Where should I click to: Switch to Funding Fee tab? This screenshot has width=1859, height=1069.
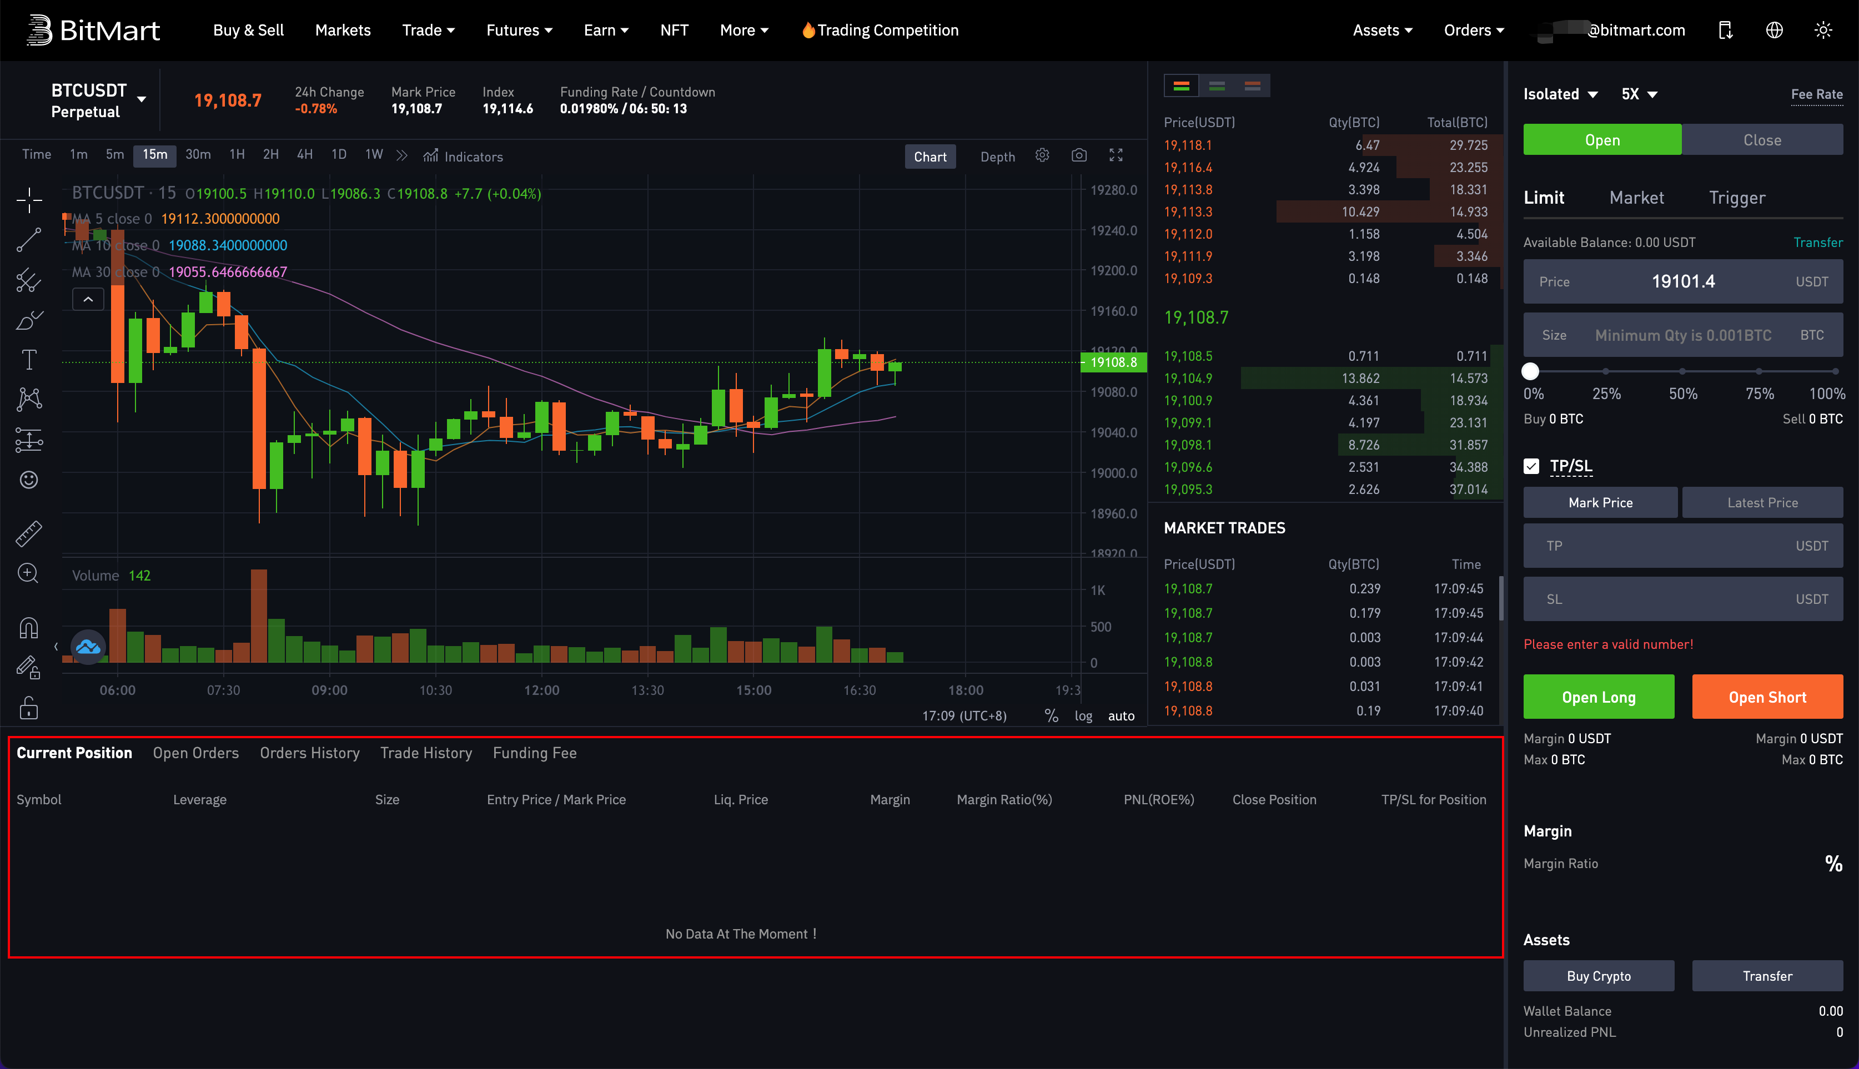click(x=534, y=753)
